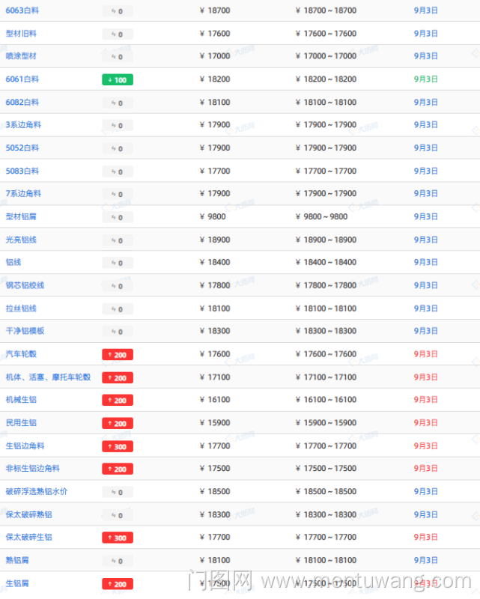Click the green 9月3日 date in 6061白料 row
The width and height of the screenshot is (480, 599).
pos(425,79)
